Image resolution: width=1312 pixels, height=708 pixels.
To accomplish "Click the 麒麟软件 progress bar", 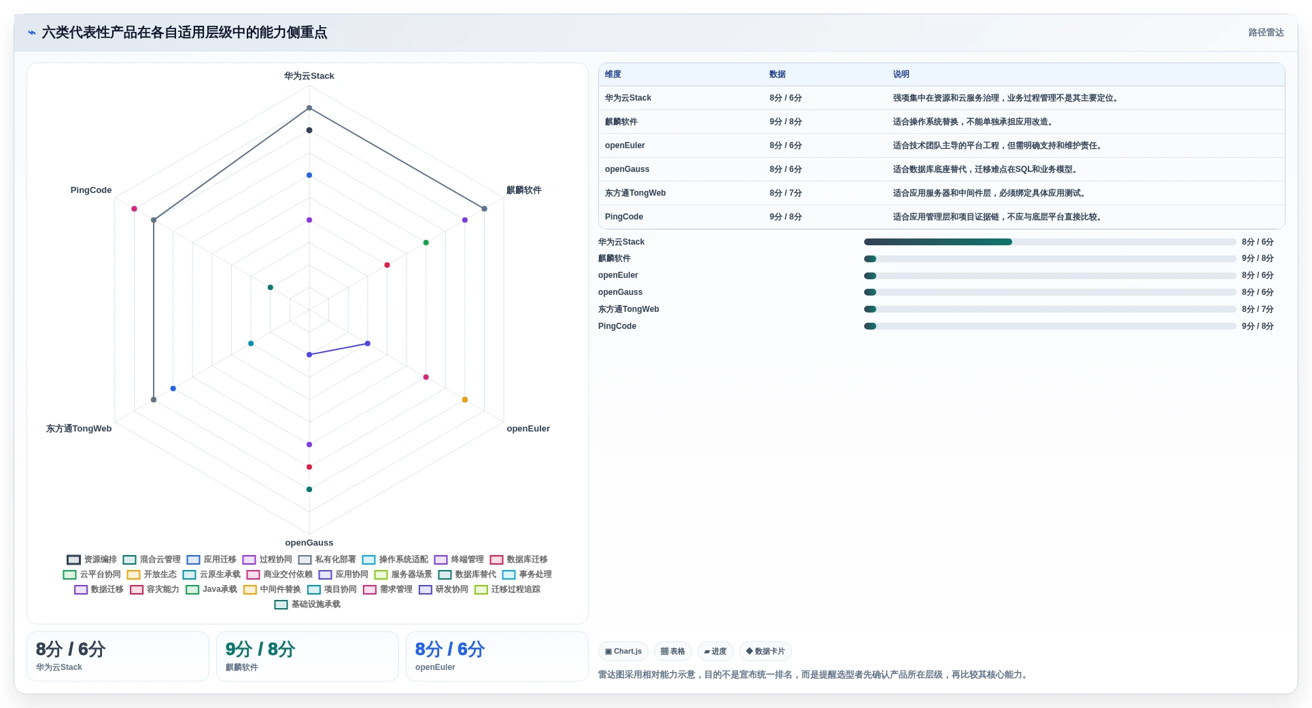I will click(x=1050, y=258).
